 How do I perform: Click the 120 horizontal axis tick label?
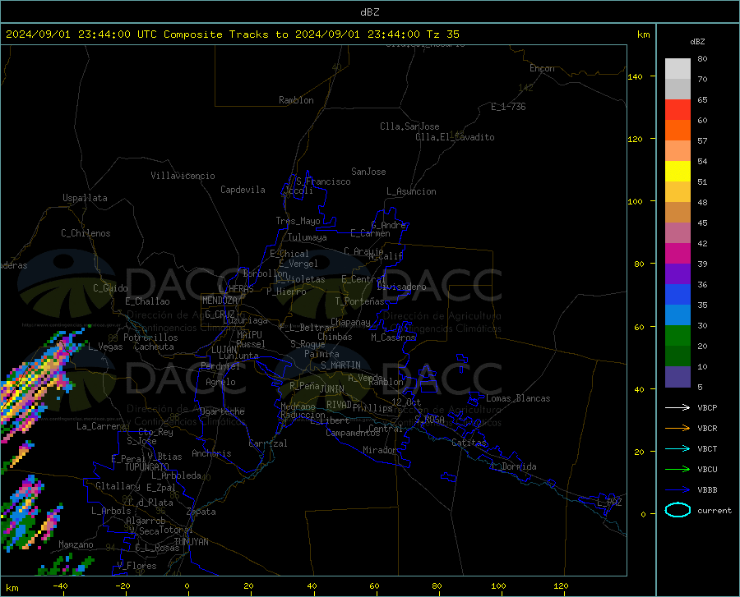click(x=561, y=586)
